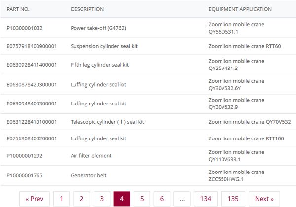The width and height of the screenshot is (296, 207).
Task: Select part number E0630878420300001
Action: click(x=32, y=84)
